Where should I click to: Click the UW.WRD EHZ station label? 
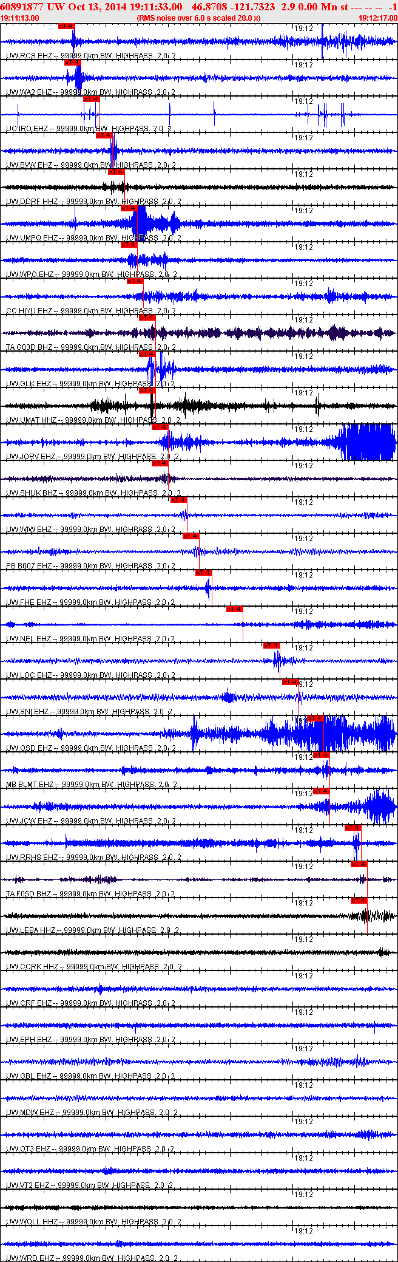tap(30, 1258)
